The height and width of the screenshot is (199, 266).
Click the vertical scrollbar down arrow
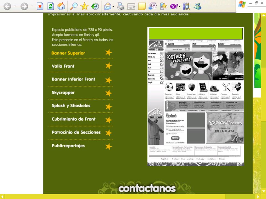point(264,191)
